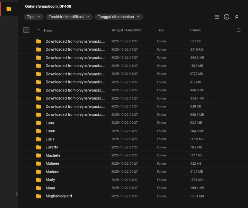Click the Luna folder icon
The width and height of the screenshot is (248, 208).
[38, 123]
